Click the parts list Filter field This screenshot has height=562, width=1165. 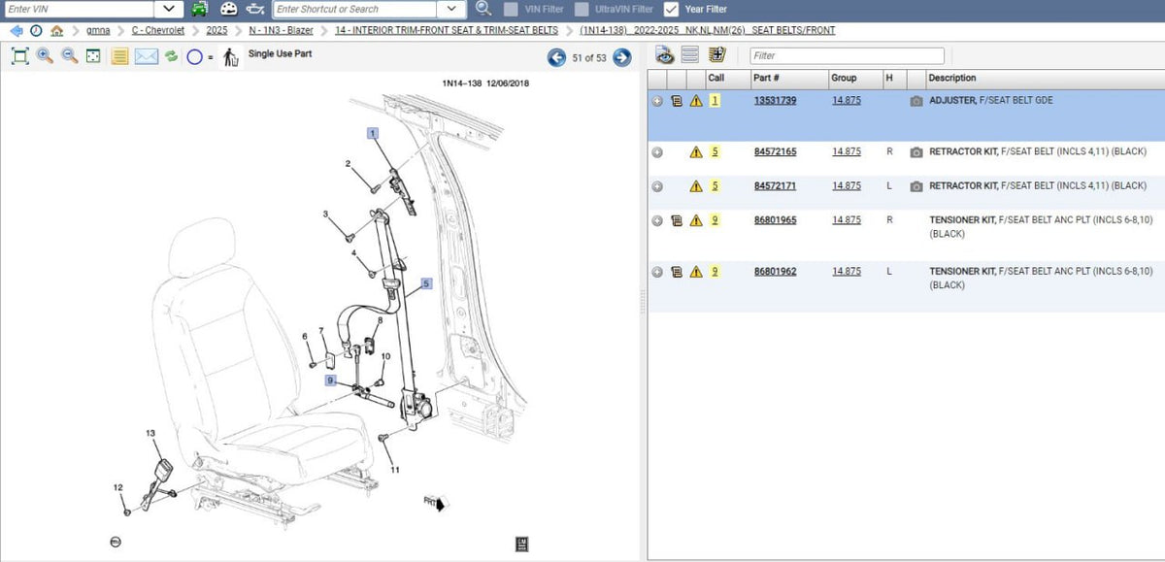point(847,55)
